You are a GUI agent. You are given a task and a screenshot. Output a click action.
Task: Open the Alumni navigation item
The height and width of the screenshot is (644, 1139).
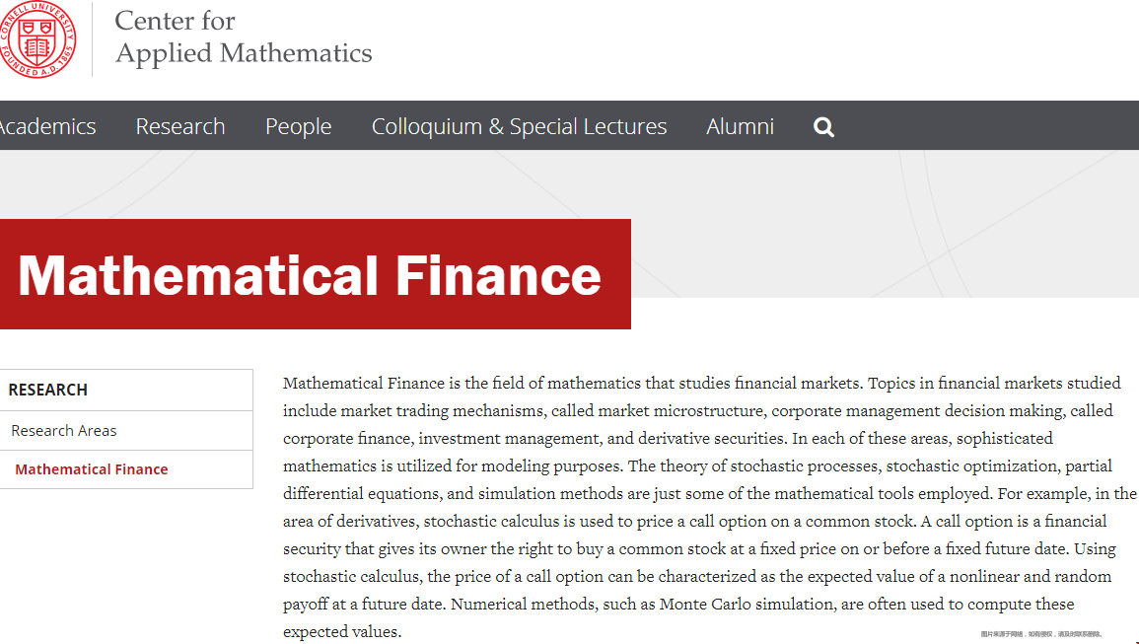point(741,126)
